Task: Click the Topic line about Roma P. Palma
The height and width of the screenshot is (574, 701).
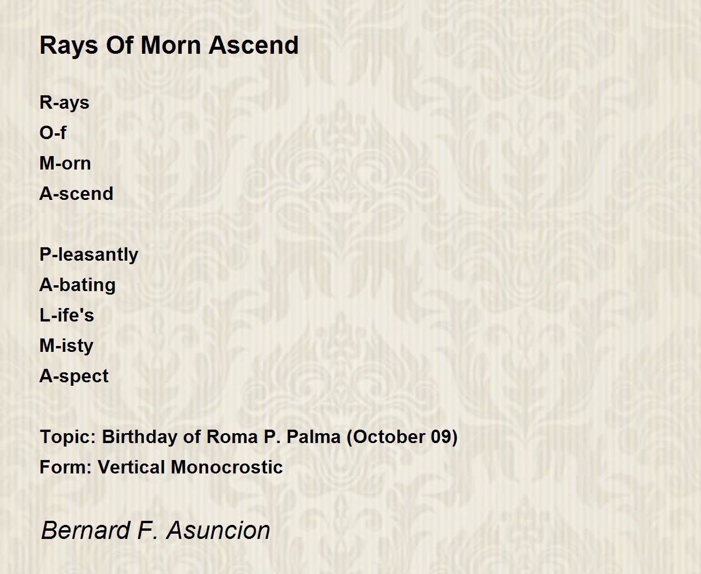Action: (x=248, y=437)
